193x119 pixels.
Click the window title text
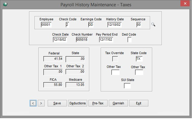coord(96,5)
